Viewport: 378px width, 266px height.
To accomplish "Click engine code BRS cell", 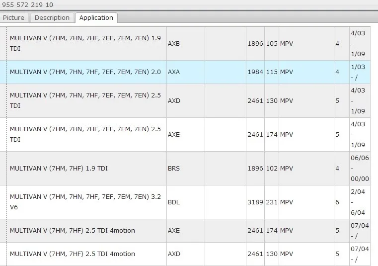I will click(x=186, y=168).
